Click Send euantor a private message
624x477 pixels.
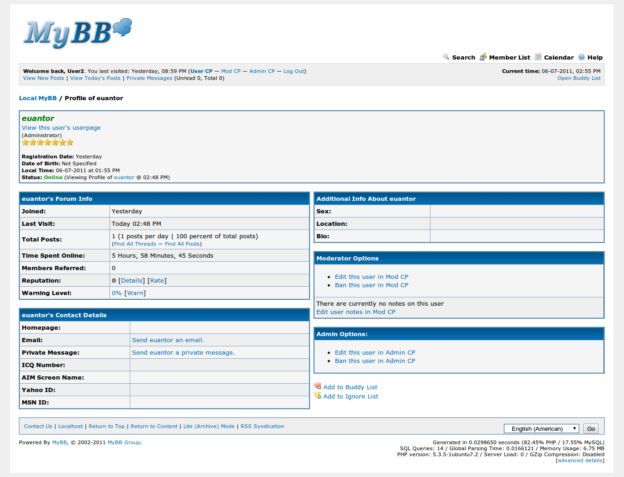pyautogui.click(x=183, y=353)
